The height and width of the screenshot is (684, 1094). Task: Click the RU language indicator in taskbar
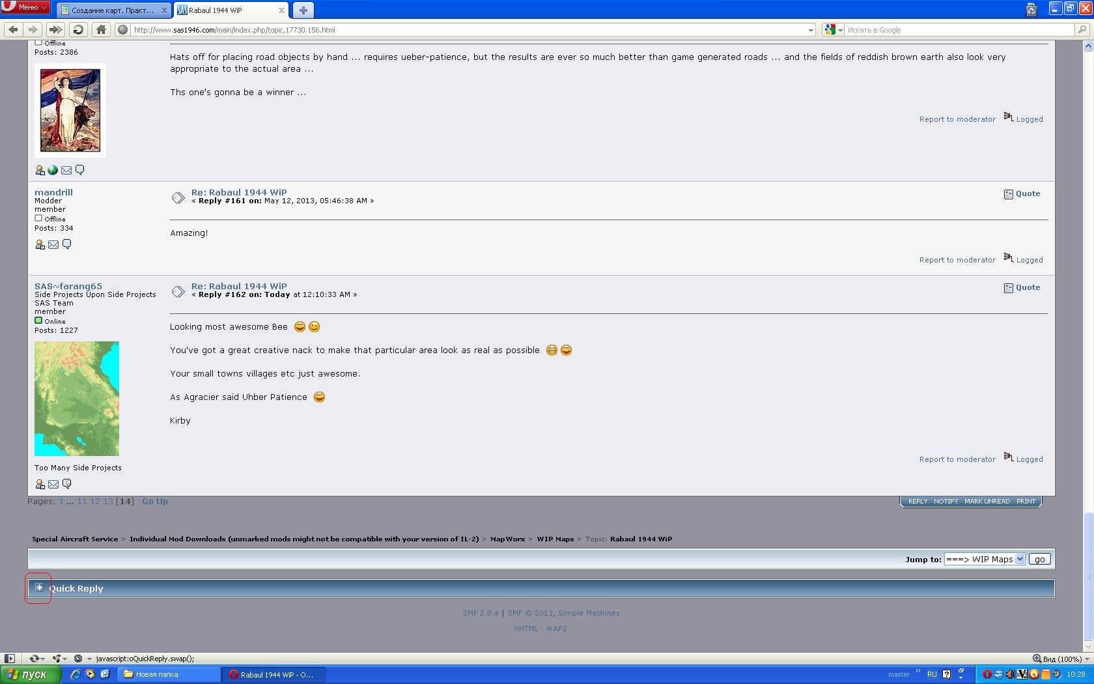click(x=932, y=674)
